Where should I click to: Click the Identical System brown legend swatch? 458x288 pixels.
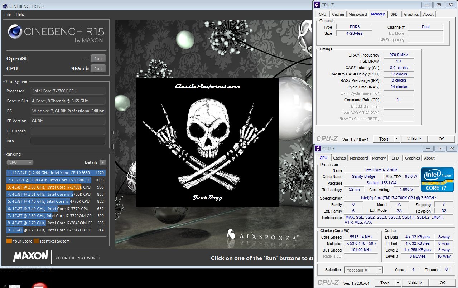[36, 241]
